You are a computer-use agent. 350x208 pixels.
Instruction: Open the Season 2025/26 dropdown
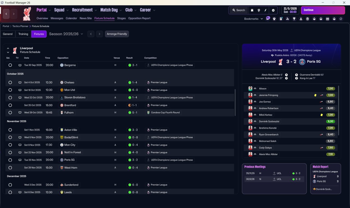(66, 34)
